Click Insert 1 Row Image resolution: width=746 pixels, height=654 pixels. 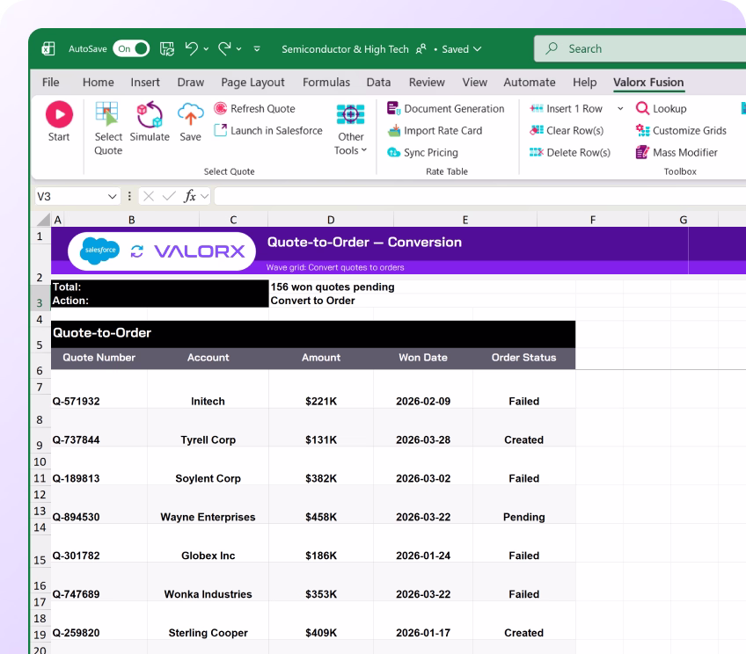click(566, 108)
